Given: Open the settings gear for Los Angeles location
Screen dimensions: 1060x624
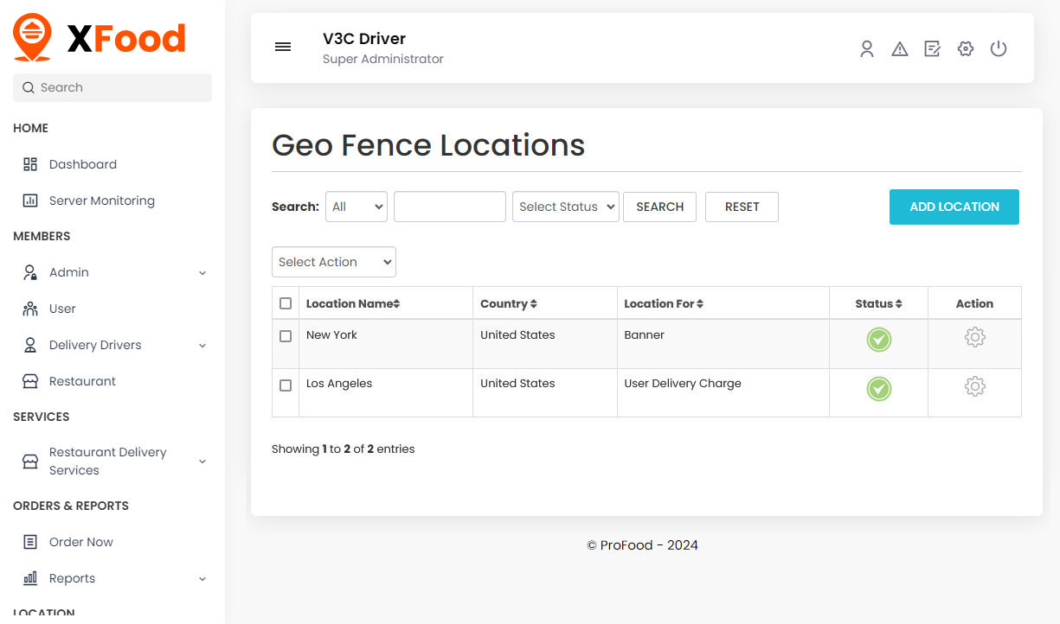Looking at the screenshot, I should pos(974,386).
